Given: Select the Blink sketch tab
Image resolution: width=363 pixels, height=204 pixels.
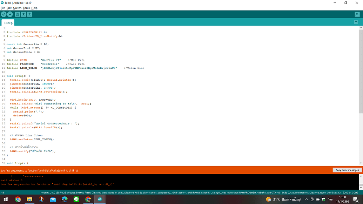Looking at the screenshot, I should tap(7, 22).
